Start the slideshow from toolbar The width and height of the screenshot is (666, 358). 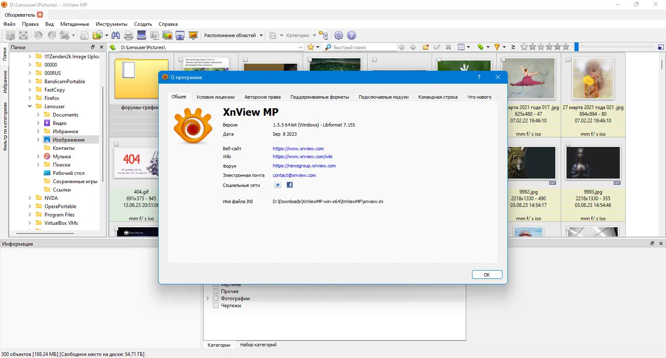(193, 35)
